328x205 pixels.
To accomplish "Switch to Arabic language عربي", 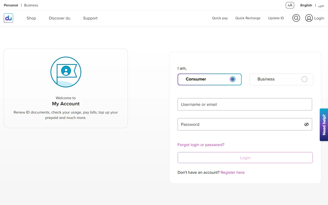I will [x=321, y=5].
